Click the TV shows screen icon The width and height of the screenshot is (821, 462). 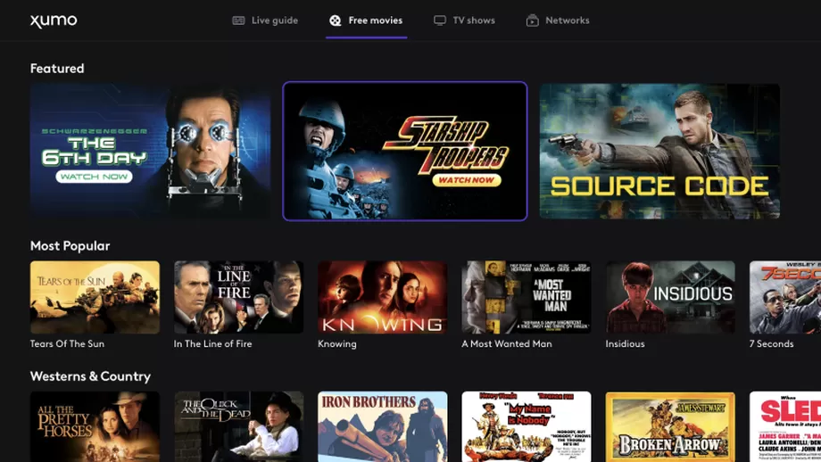coord(440,21)
